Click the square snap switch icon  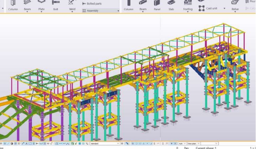pos(136,144)
